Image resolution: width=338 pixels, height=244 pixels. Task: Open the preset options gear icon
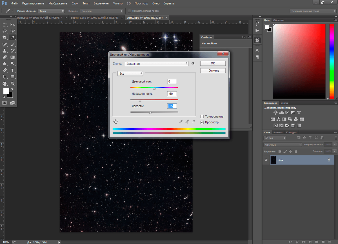pyautogui.click(x=193, y=63)
